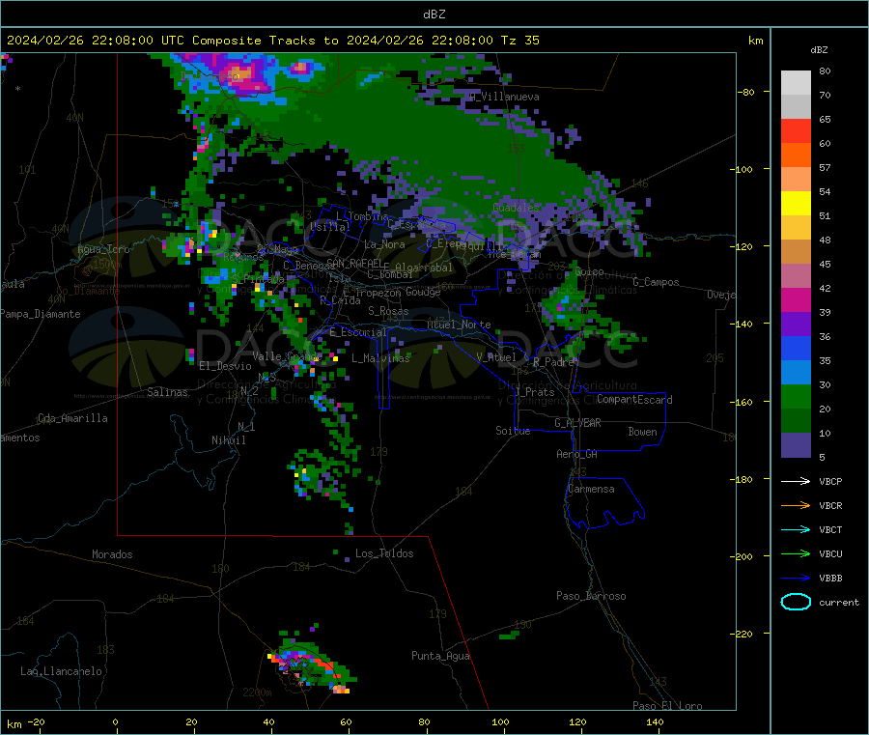Click the Punta_Agua map label
Screen dimensions: 869x735
coord(440,656)
